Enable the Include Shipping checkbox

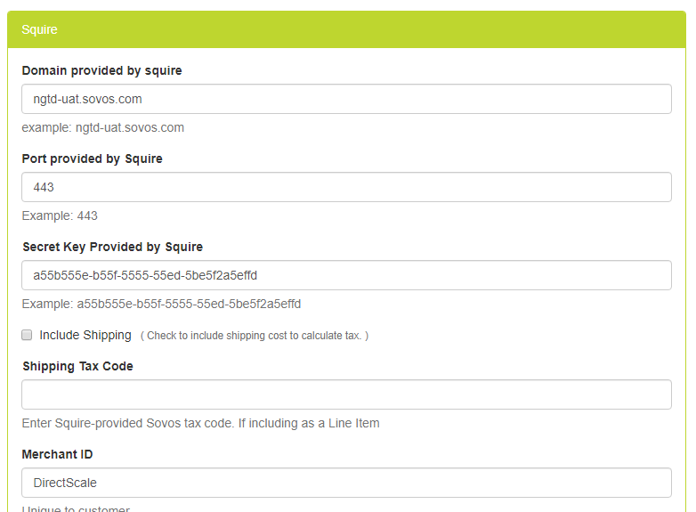[27, 335]
